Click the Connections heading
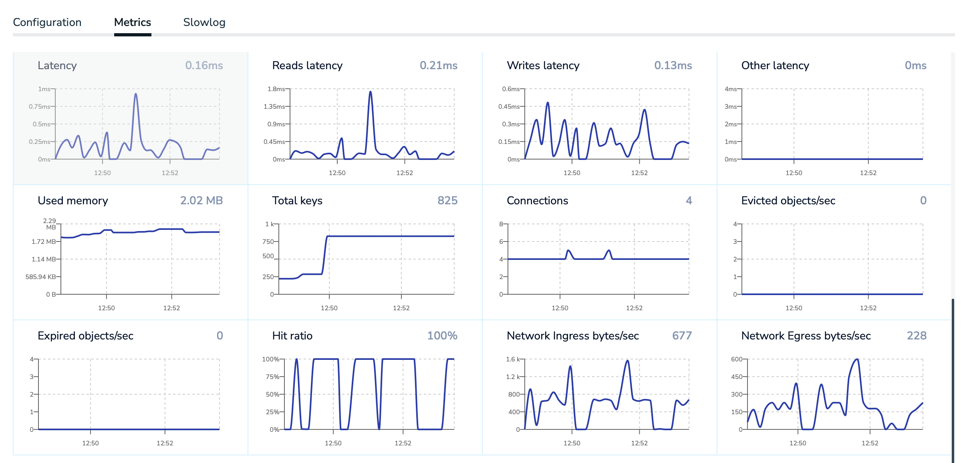The image size is (967, 463). (x=537, y=201)
